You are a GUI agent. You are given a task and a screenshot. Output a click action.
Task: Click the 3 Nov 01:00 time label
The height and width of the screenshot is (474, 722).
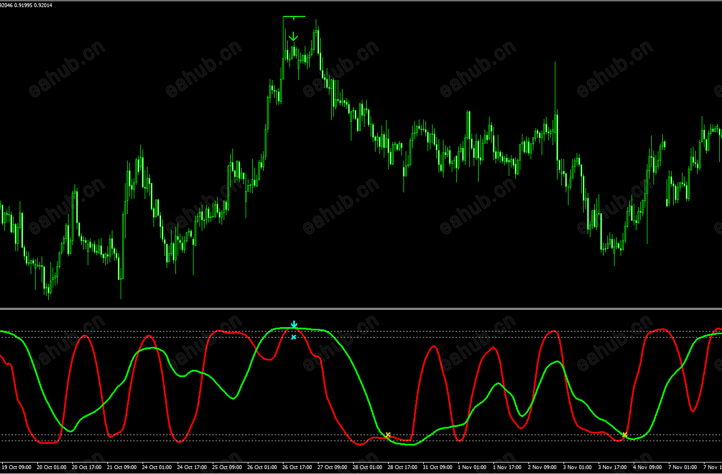(577, 467)
